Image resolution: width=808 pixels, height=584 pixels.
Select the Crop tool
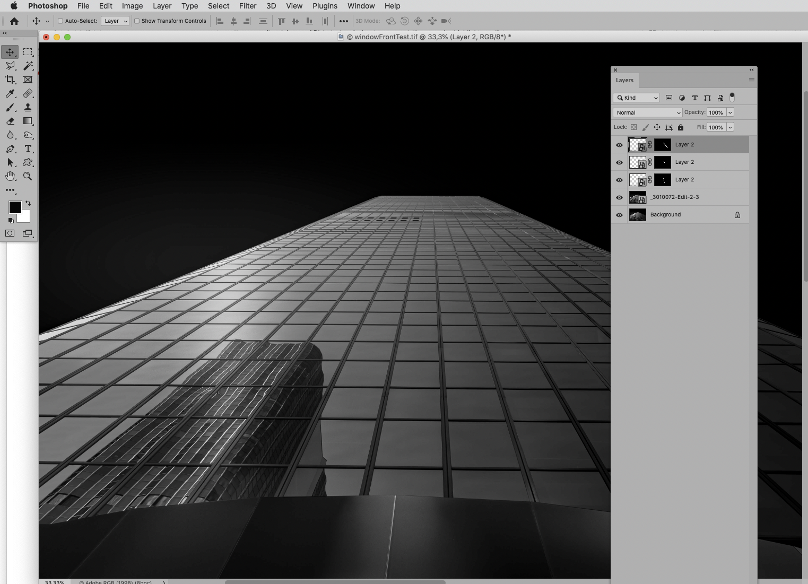coord(10,80)
